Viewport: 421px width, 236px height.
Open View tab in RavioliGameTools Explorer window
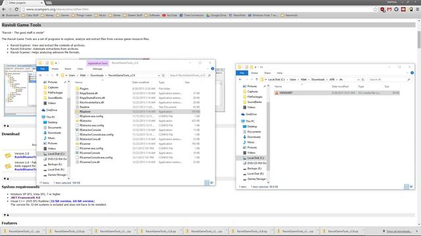[x=80, y=69]
